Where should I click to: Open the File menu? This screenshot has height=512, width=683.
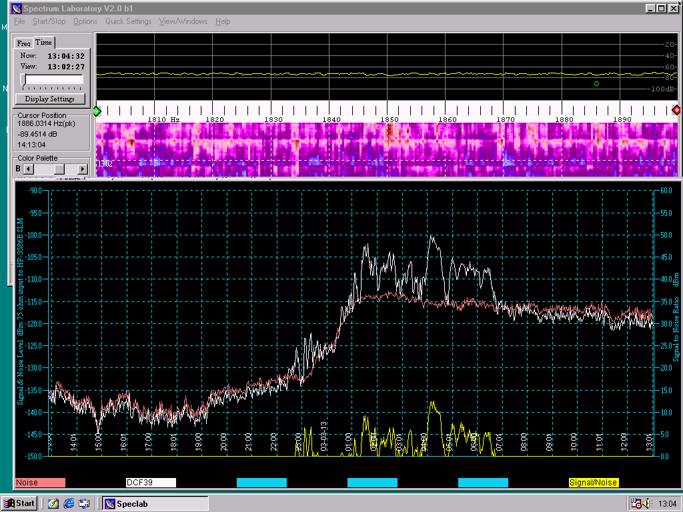(x=19, y=21)
